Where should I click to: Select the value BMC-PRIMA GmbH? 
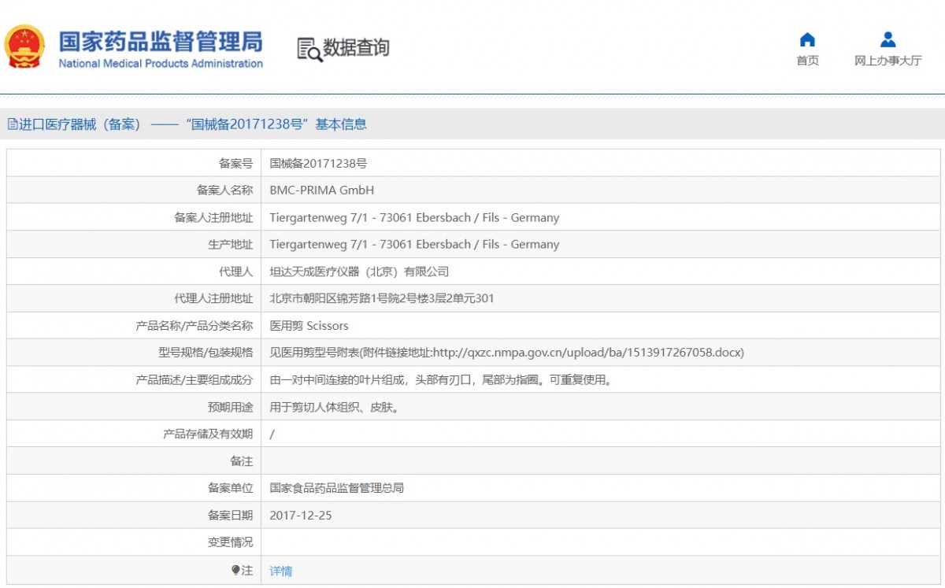pos(322,190)
